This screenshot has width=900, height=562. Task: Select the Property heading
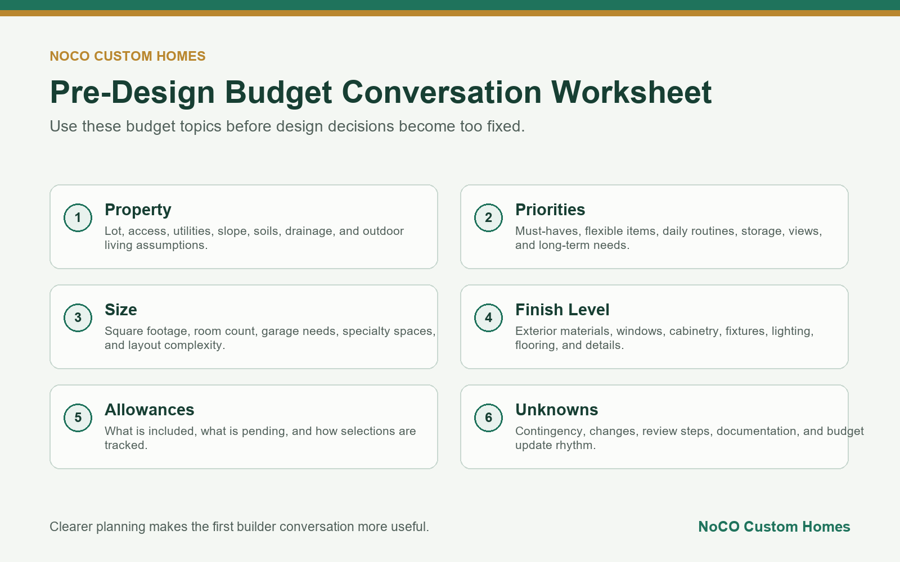(138, 210)
